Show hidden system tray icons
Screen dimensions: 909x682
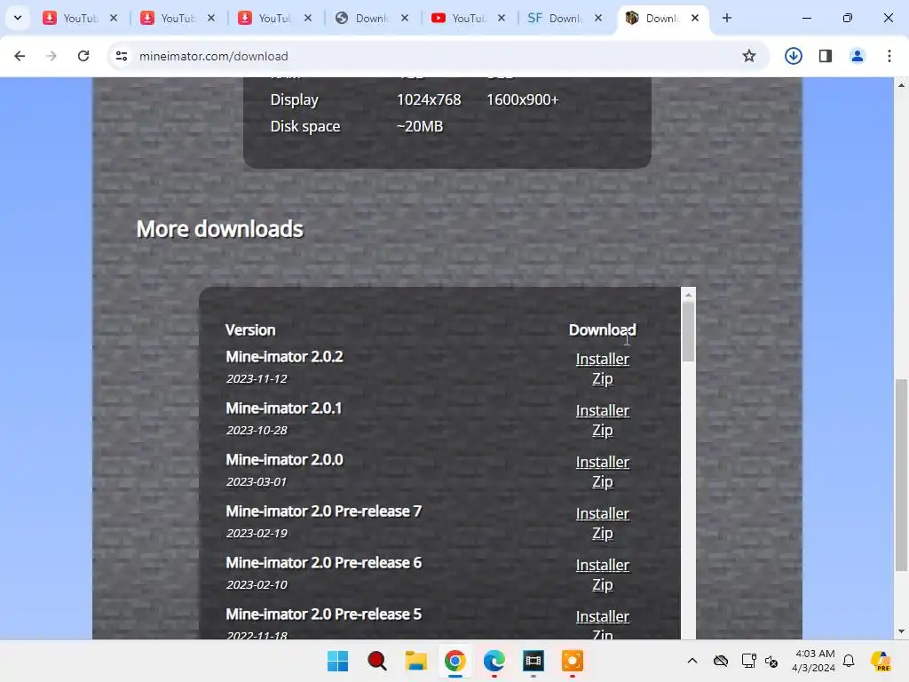point(692,661)
